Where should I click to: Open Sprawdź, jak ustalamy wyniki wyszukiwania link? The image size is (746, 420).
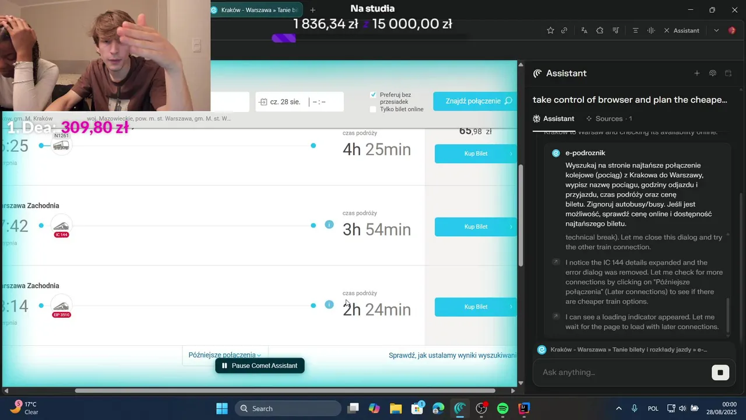452,355
